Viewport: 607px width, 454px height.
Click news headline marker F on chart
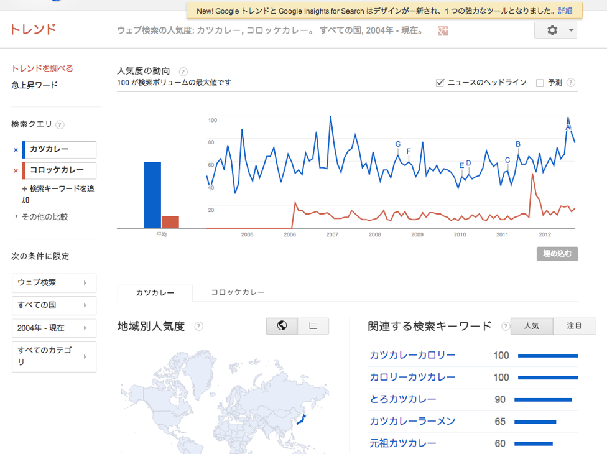pyautogui.click(x=409, y=151)
